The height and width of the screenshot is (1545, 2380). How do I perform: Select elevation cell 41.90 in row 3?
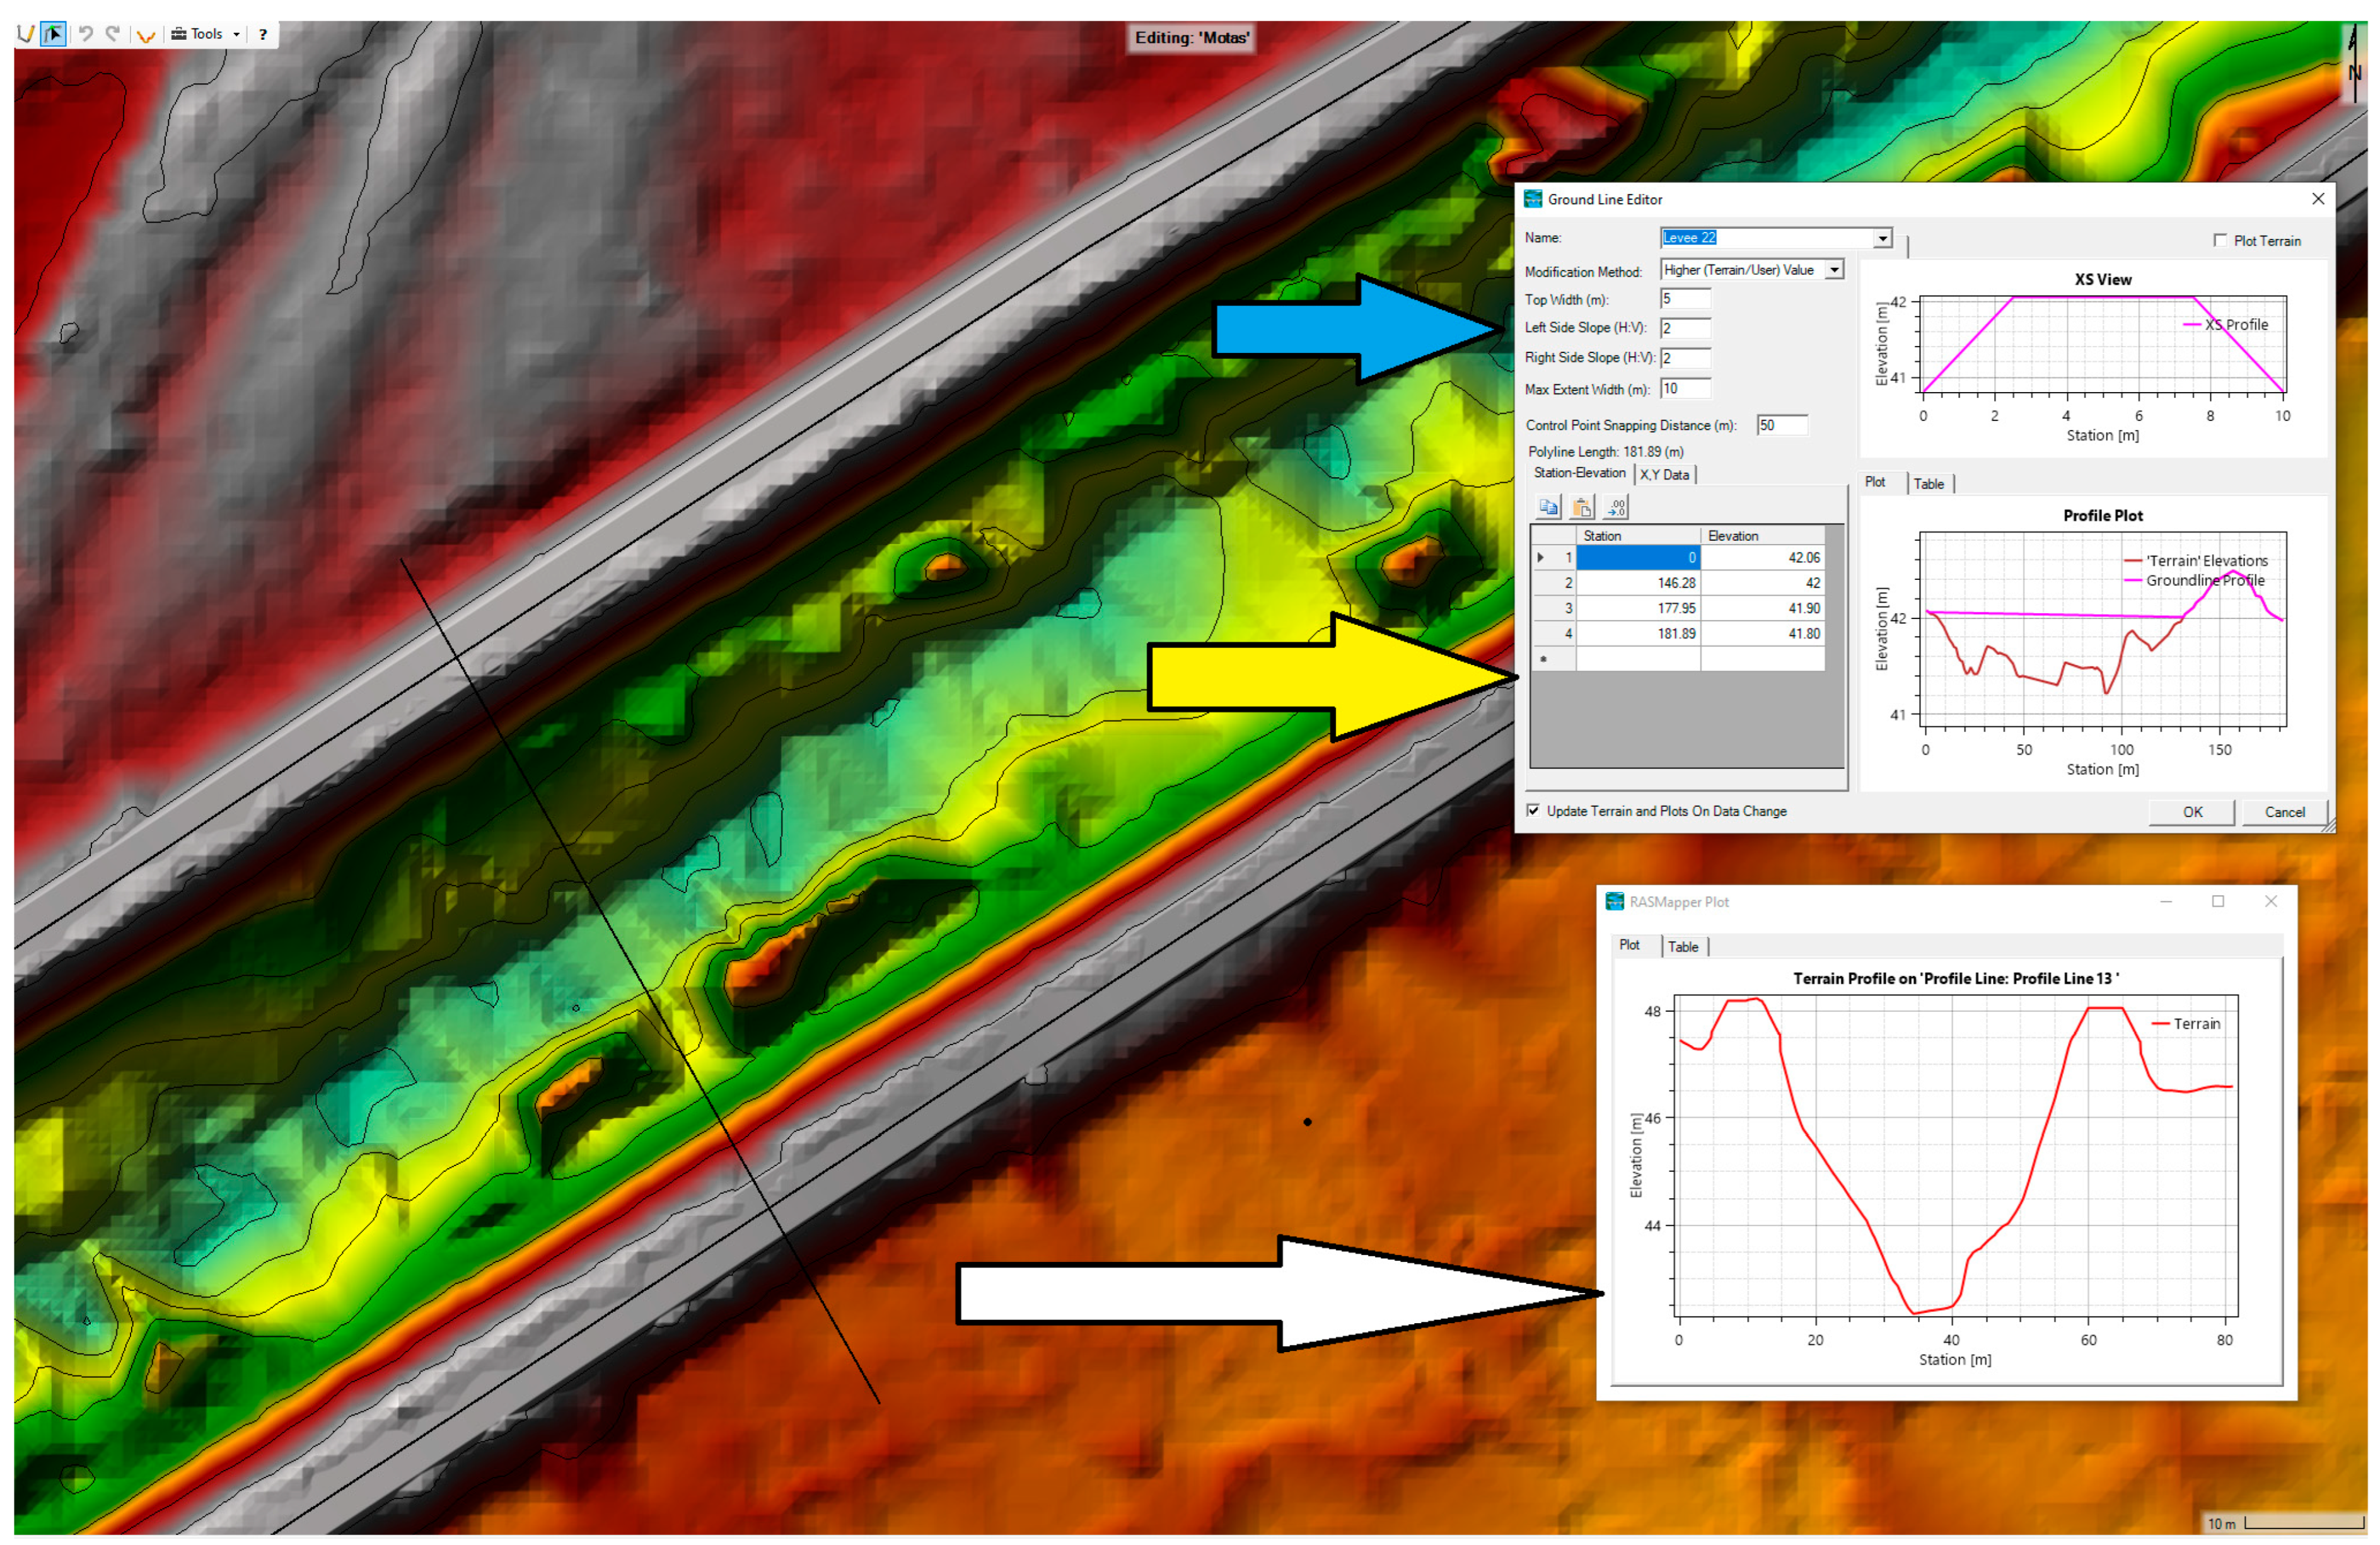click(1762, 608)
